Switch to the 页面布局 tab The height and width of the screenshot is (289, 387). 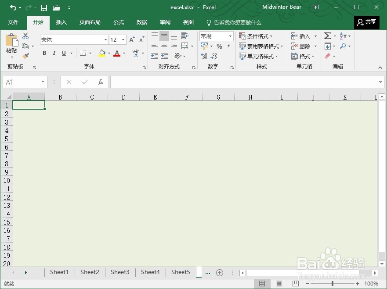(x=90, y=22)
